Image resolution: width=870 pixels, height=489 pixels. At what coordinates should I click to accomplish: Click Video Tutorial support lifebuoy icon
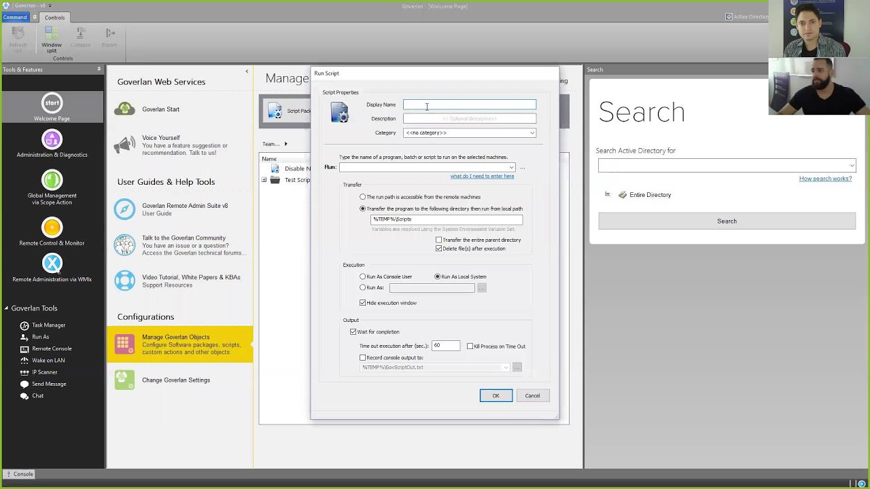point(124,280)
